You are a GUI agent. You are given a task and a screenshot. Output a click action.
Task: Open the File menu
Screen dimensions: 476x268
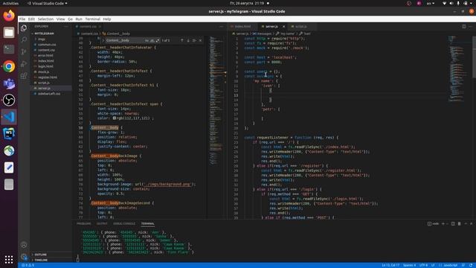[22, 19]
